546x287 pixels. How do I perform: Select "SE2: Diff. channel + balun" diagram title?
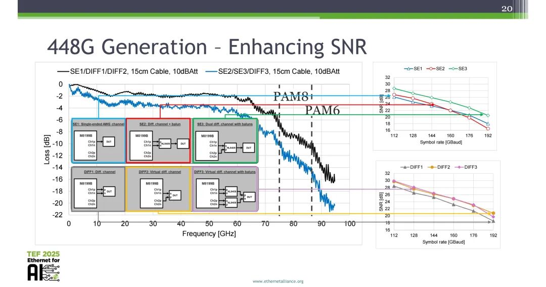(160, 124)
